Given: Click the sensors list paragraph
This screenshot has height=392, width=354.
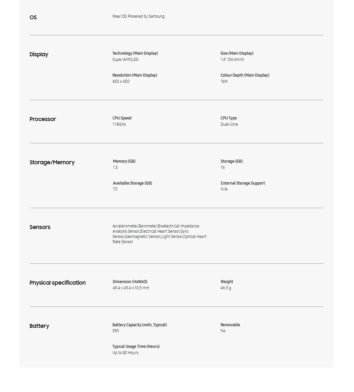Looking at the screenshot, I should tap(159, 234).
